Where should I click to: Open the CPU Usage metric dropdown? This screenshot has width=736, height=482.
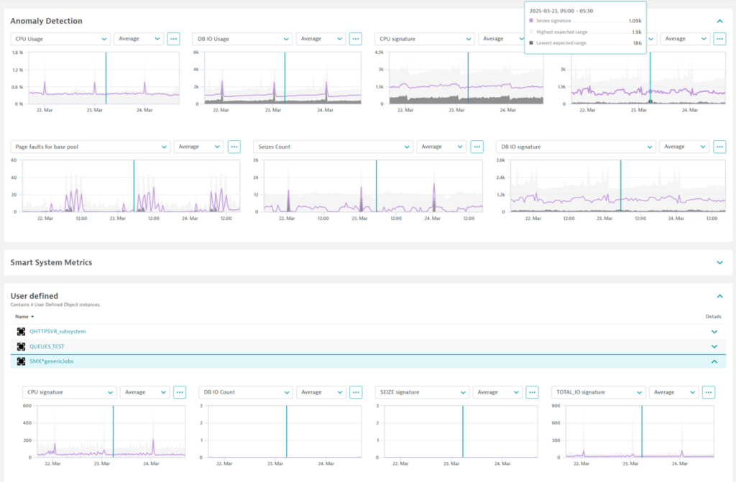tap(60, 39)
